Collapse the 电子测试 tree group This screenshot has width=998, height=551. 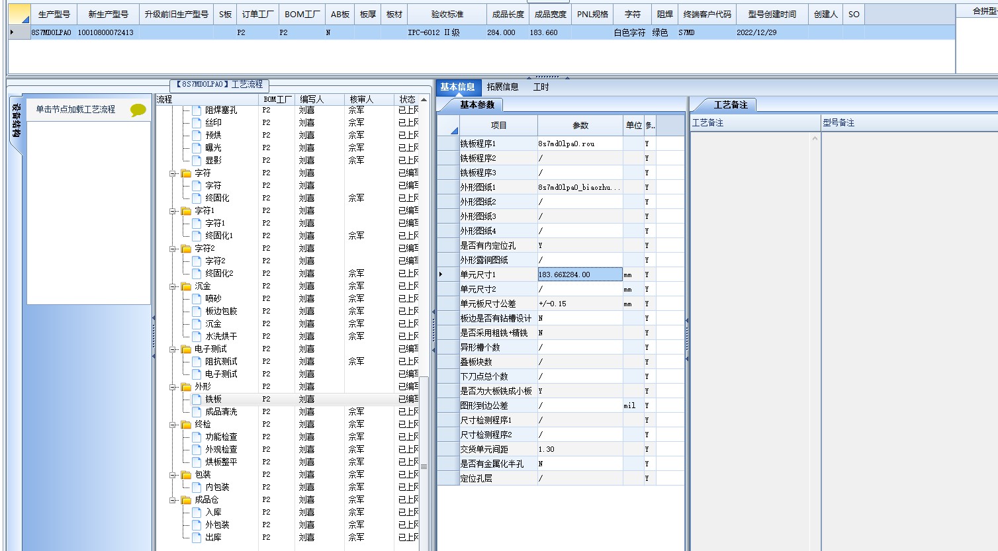pyautogui.click(x=173, y=349)
